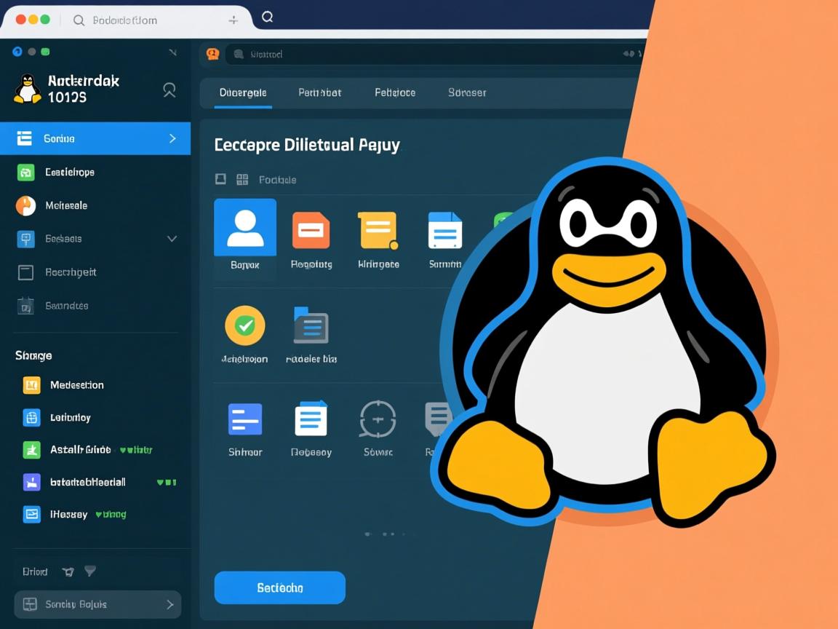Open the blue Shimar list icon
838x629 pixels.
pyautogui.click(x=245, y=420)
